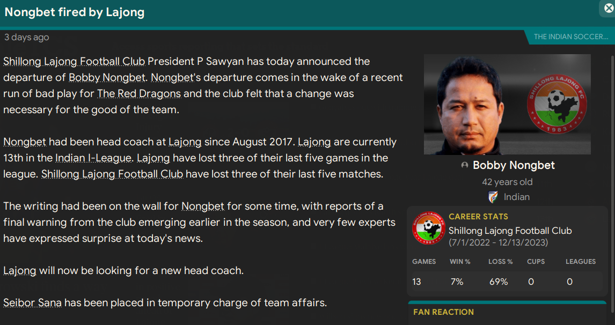615x325 pixels.
Task: Click the Career Stats heading
Action: tap(478, 217)
